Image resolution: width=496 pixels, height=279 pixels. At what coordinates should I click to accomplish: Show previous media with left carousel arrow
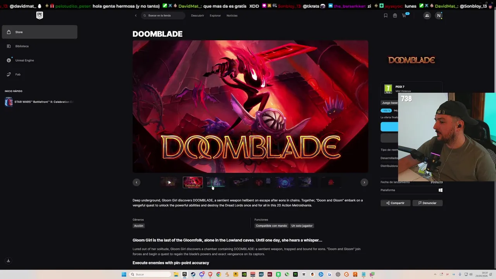(x=136, y=182)
